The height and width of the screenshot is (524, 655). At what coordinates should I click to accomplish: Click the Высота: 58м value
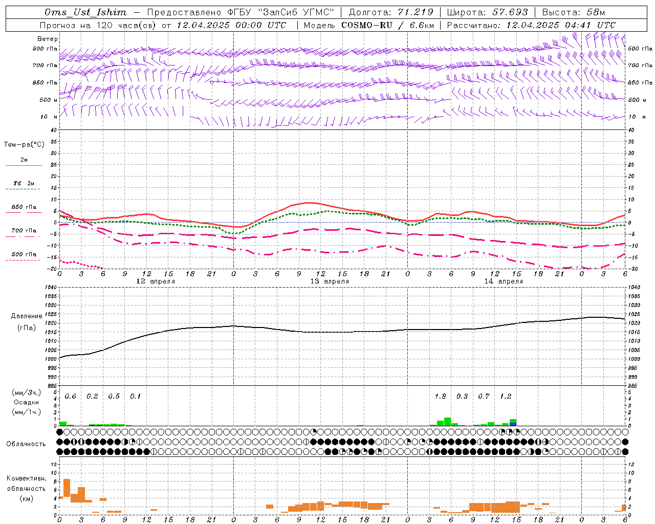pos(574,12)
